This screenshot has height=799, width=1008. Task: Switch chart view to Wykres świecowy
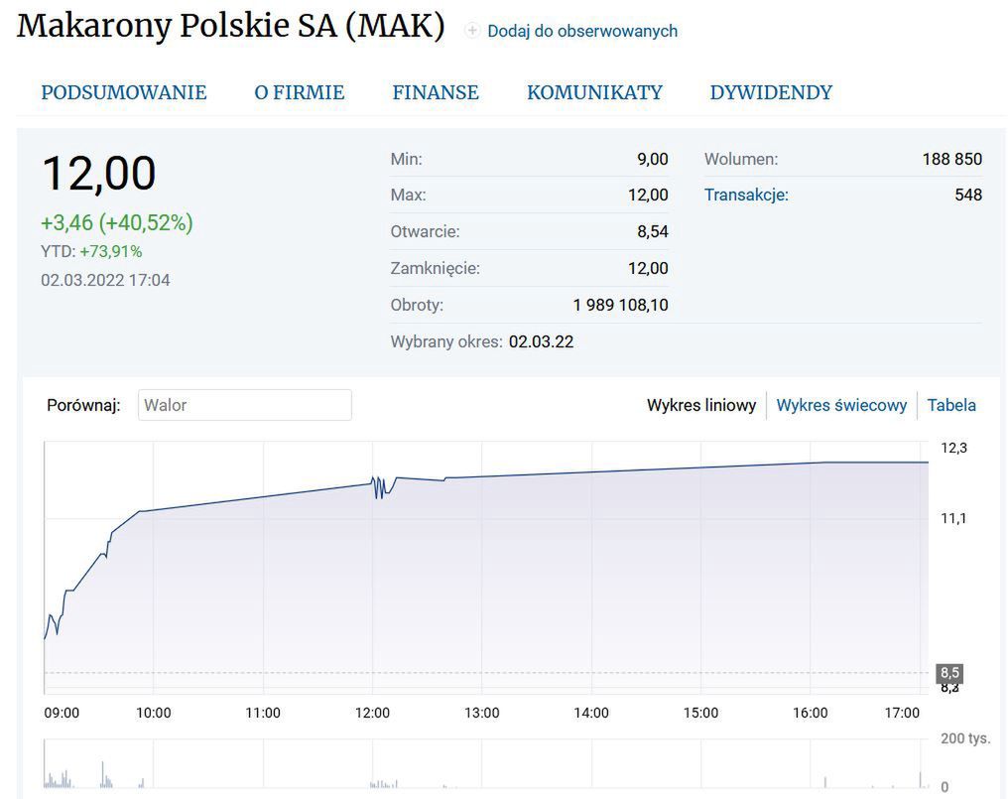point(843,405)
